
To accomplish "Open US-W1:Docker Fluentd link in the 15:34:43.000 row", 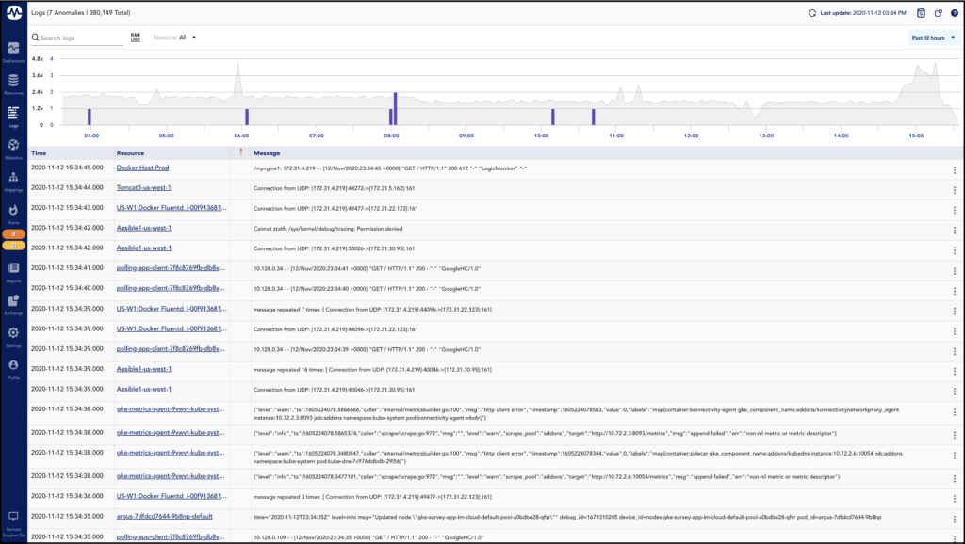I will point(172,208).
